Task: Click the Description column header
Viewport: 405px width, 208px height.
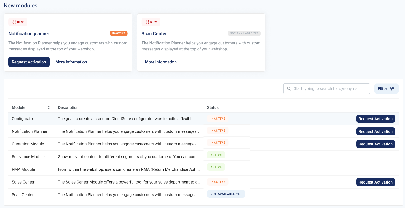Action: [x=68, y=107]
